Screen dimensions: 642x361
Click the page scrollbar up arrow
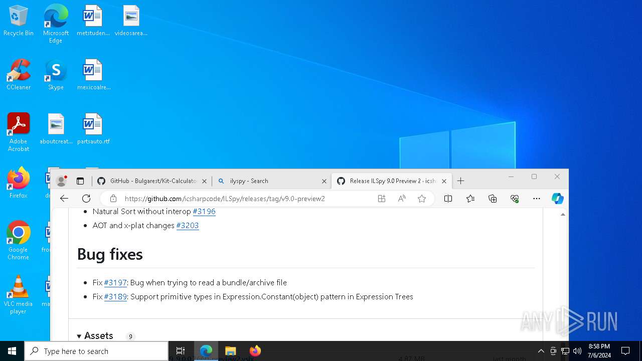[563, 214]
